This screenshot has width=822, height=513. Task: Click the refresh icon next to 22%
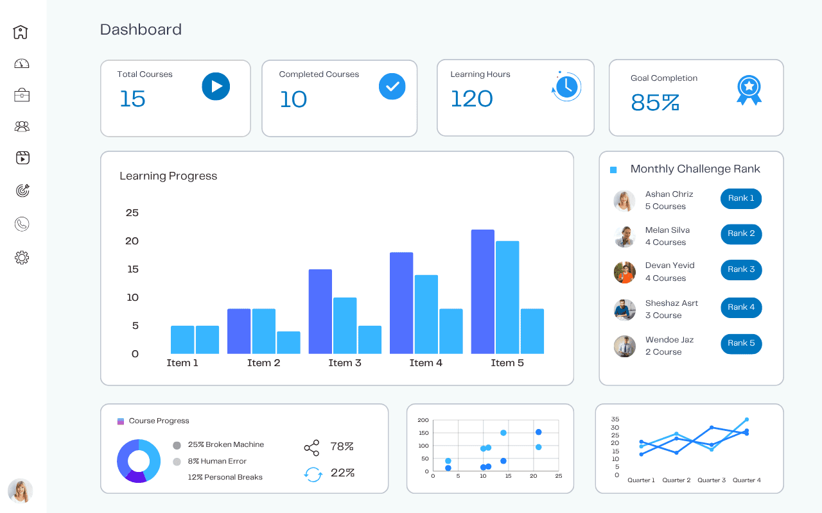coord(313,475)
